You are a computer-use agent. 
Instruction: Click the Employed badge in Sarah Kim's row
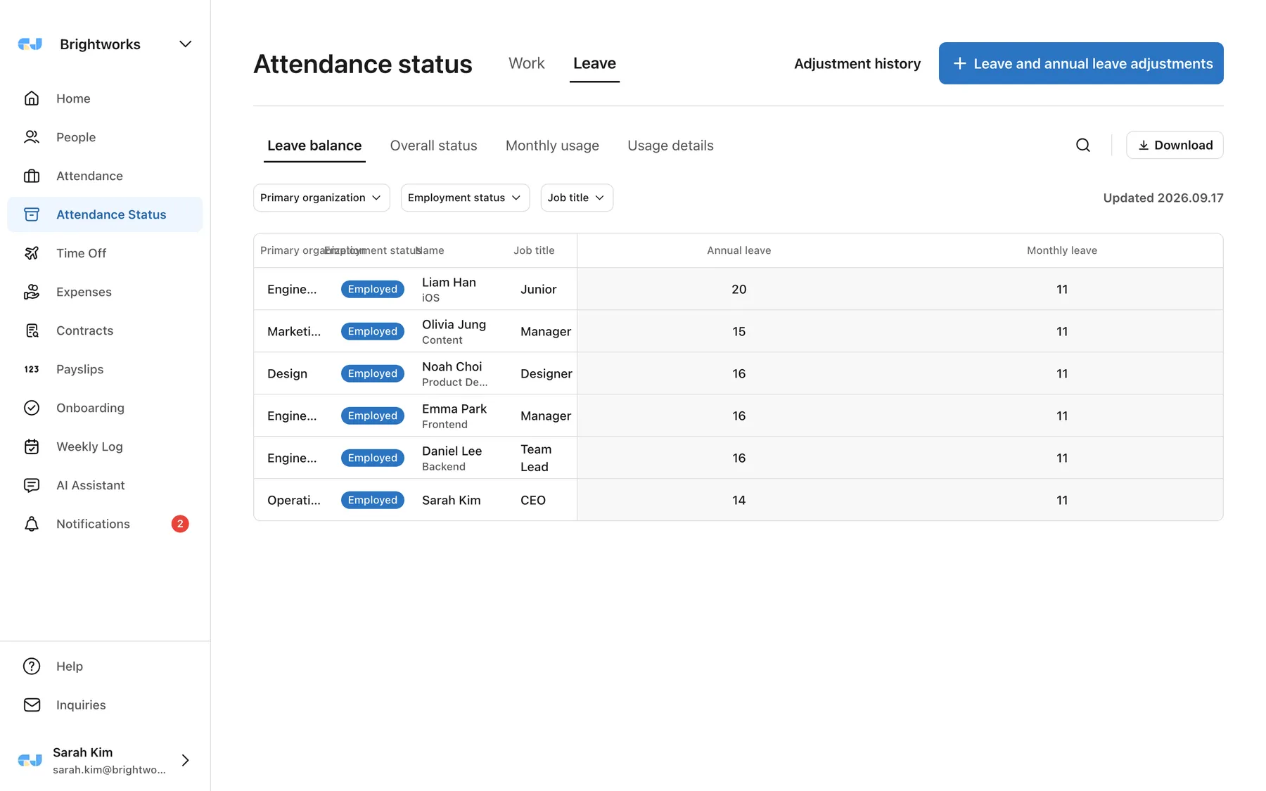coord(373,500)
